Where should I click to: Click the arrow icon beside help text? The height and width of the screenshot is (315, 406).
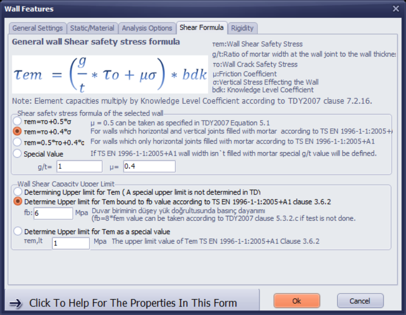pos(16,303)
